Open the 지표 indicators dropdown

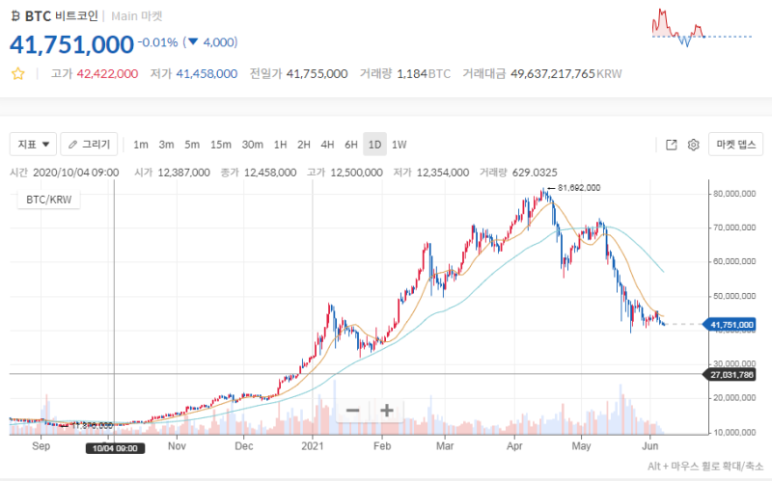pyautogui.click(x=33, y=144)
